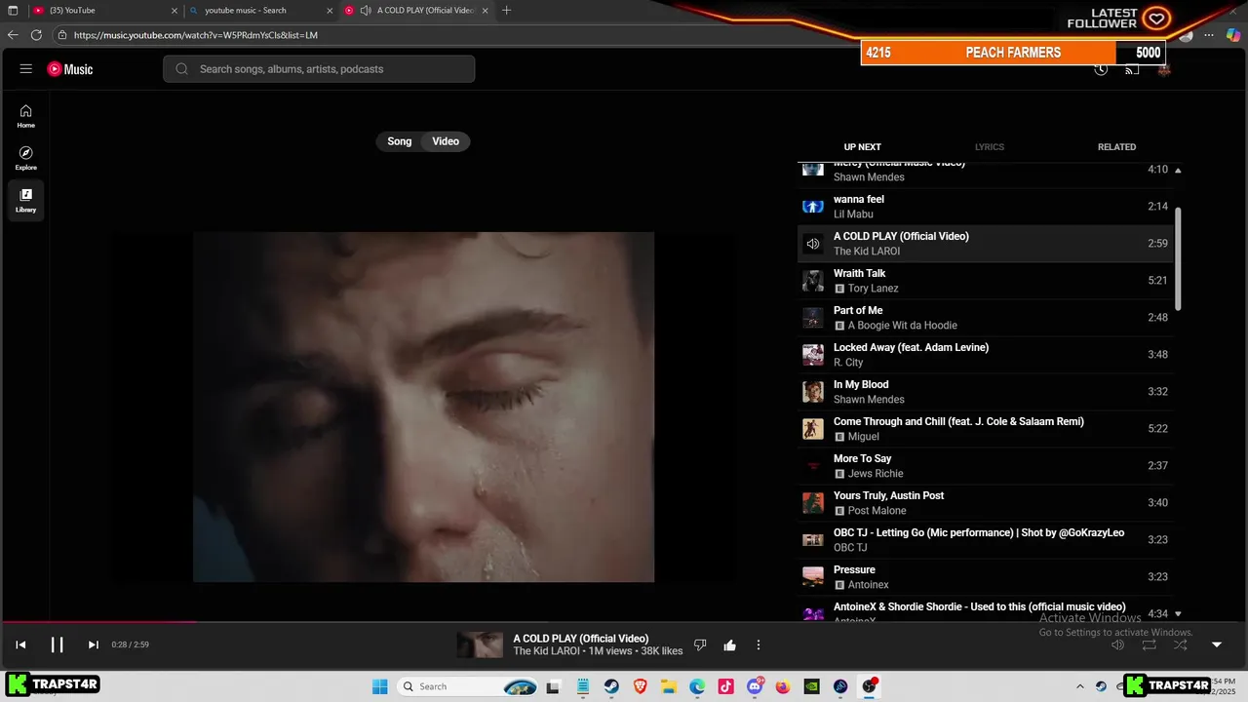Switch to Song mode
This screenshot has height=702, width=1248.
400,141
